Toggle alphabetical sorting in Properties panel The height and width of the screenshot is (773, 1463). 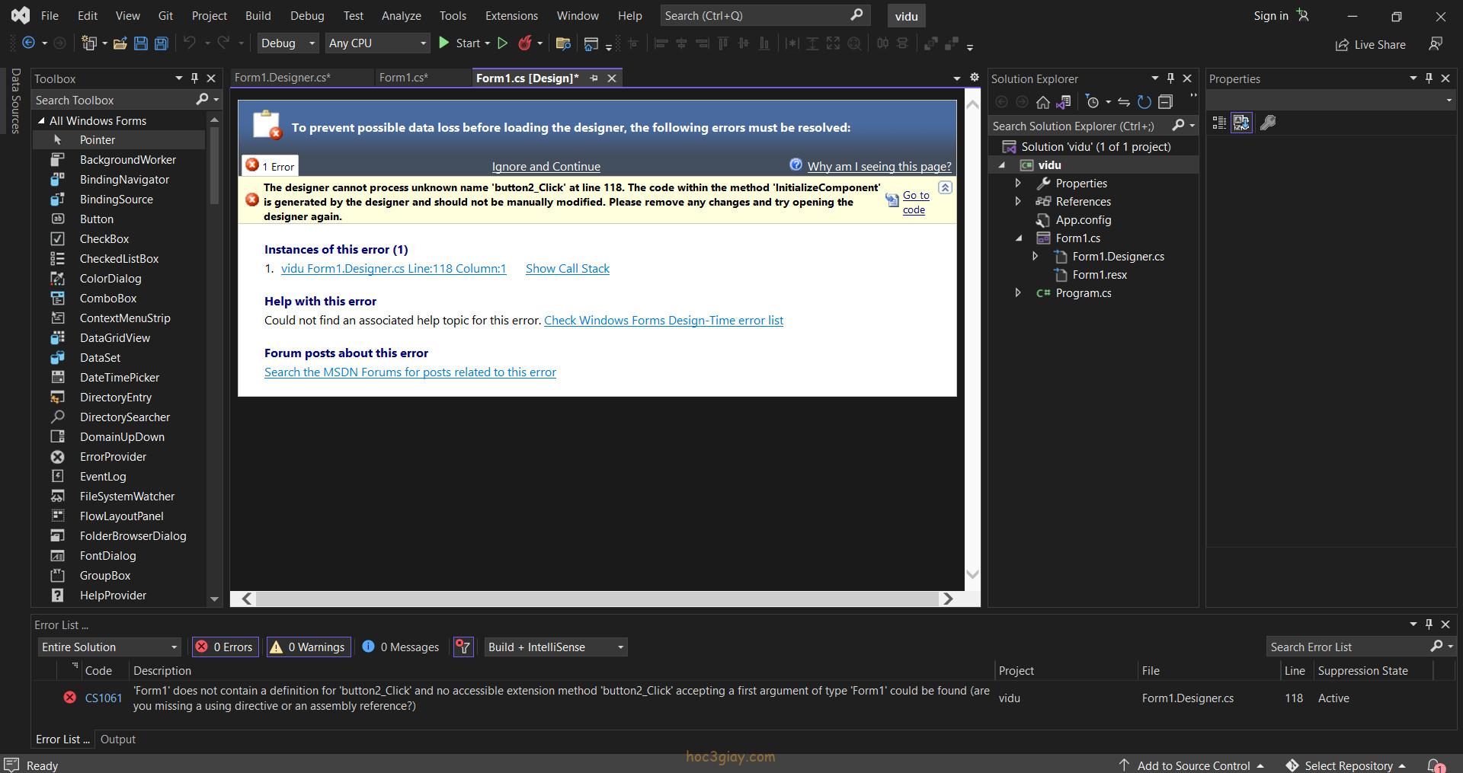coord(1241,123)
